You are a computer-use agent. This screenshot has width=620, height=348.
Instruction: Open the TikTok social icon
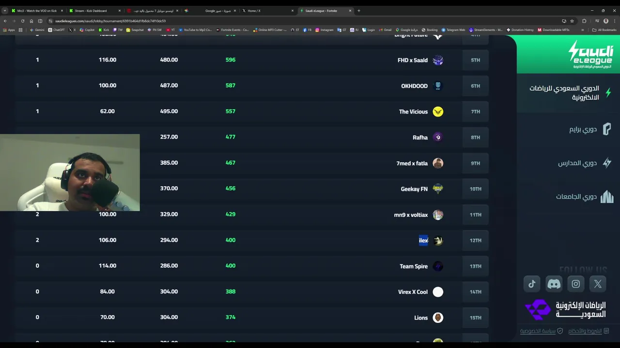tap(532, 284)
